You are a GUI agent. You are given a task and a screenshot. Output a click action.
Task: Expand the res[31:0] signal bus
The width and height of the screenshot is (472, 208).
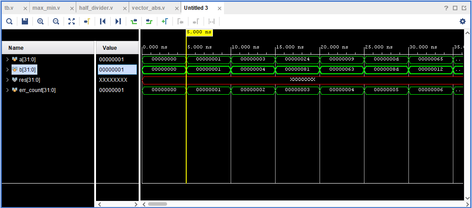(x=7, y=80)
